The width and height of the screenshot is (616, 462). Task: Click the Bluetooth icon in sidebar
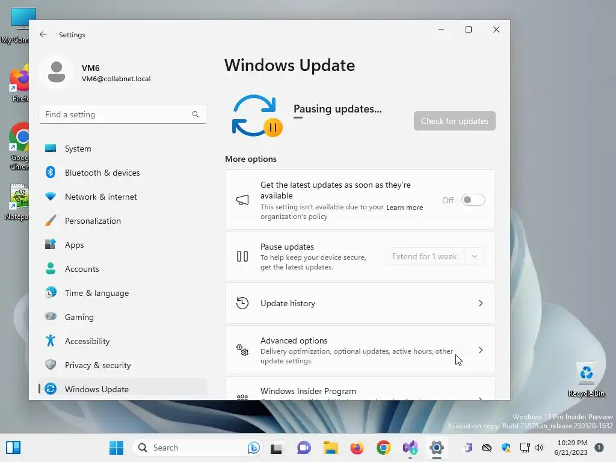[x=51, y=173]
